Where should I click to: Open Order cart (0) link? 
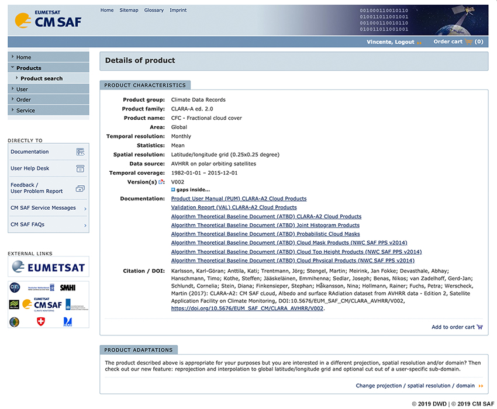point(458,41)
